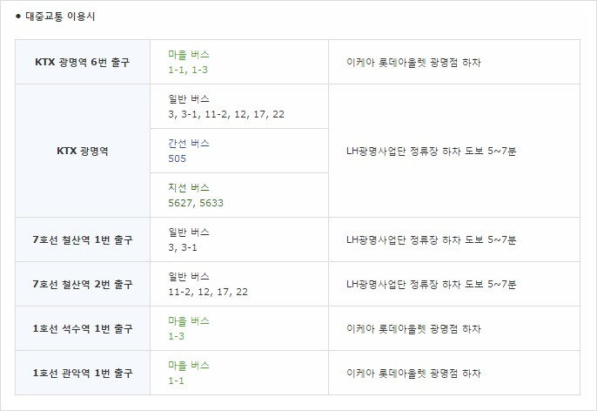The height and width of the screenshot is (411, 597).
Task: Click the 지선 버스 label
Action: [189, 187]
